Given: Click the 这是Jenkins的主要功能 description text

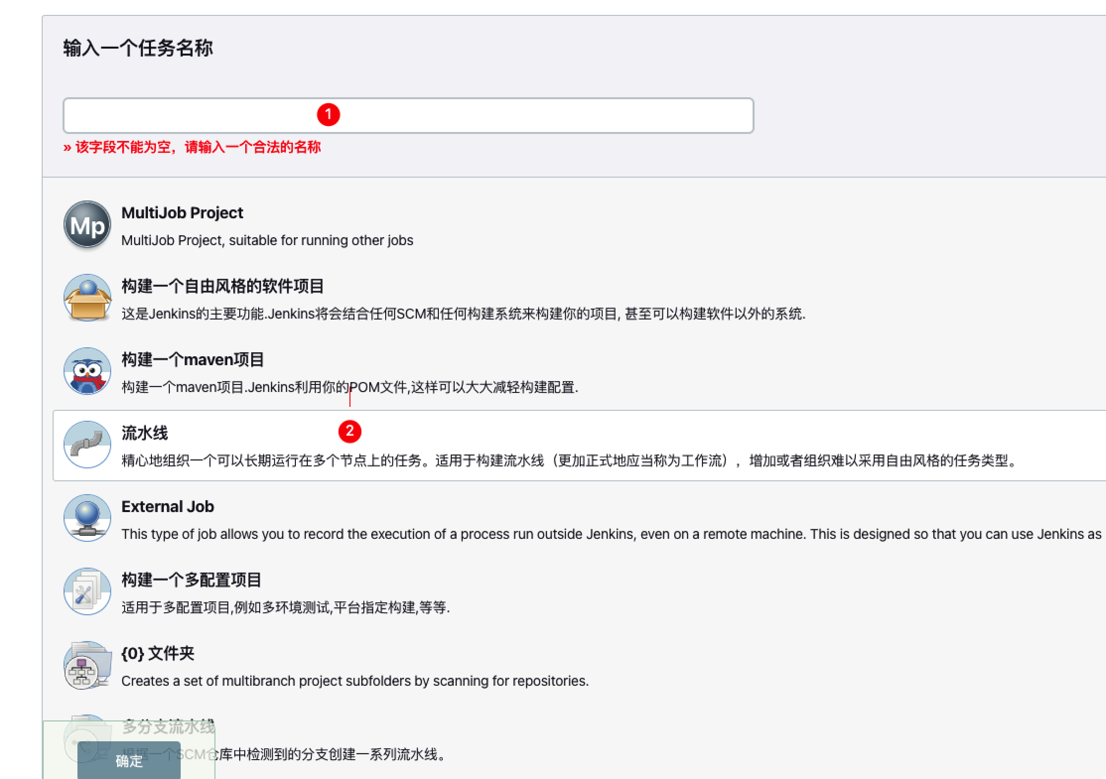Looking at the screenshot, I should click(463, 314).
